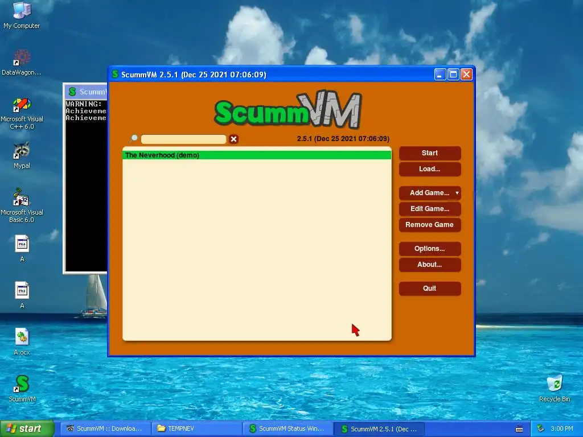Click the Remove Game button
Screen dimensions: 583x437
[x=430, y=225]
